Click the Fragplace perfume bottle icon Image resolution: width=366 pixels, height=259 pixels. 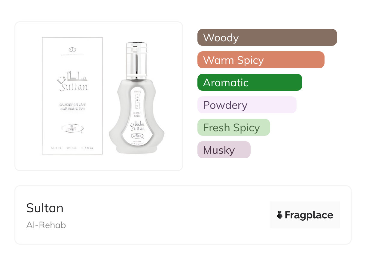(280, 215)
